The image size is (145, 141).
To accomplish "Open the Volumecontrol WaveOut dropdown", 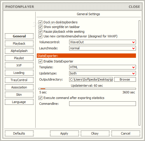I will 102,42.
